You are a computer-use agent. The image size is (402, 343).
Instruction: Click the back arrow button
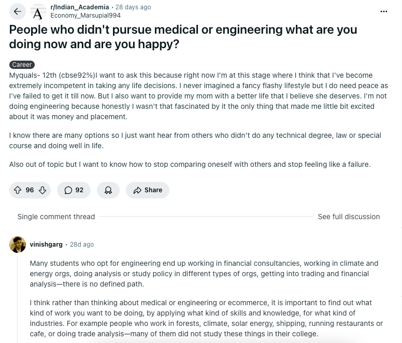(18, 11)
